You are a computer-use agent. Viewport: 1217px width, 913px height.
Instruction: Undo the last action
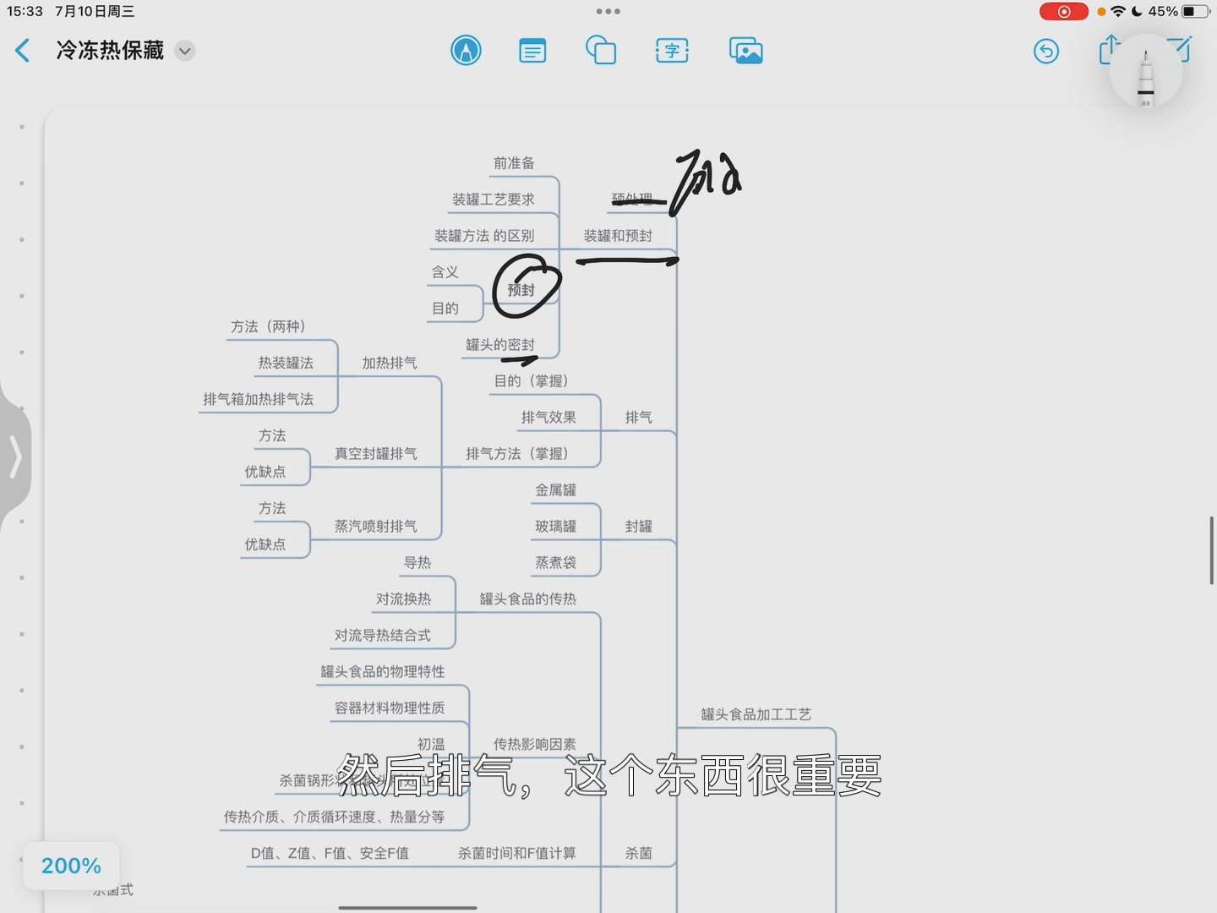point(1046,52)
